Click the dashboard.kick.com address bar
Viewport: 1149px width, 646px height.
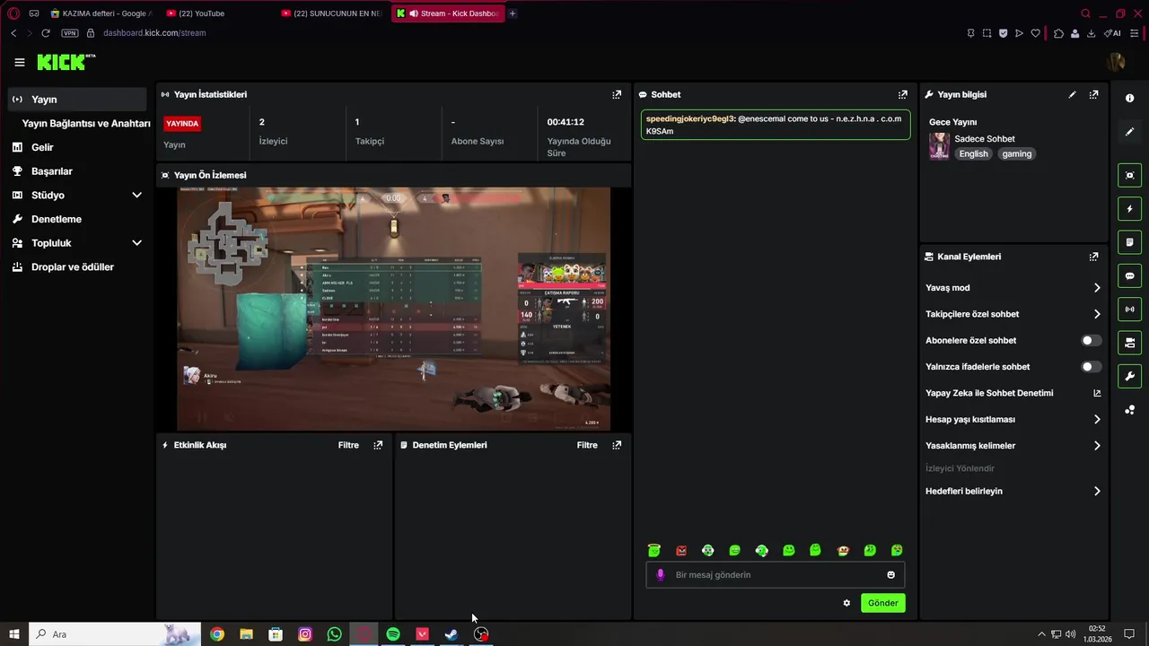154,33
